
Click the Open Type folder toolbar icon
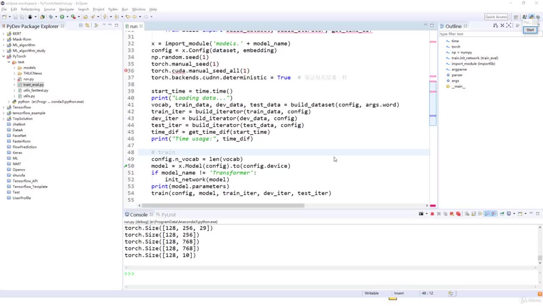coord(86,17)
